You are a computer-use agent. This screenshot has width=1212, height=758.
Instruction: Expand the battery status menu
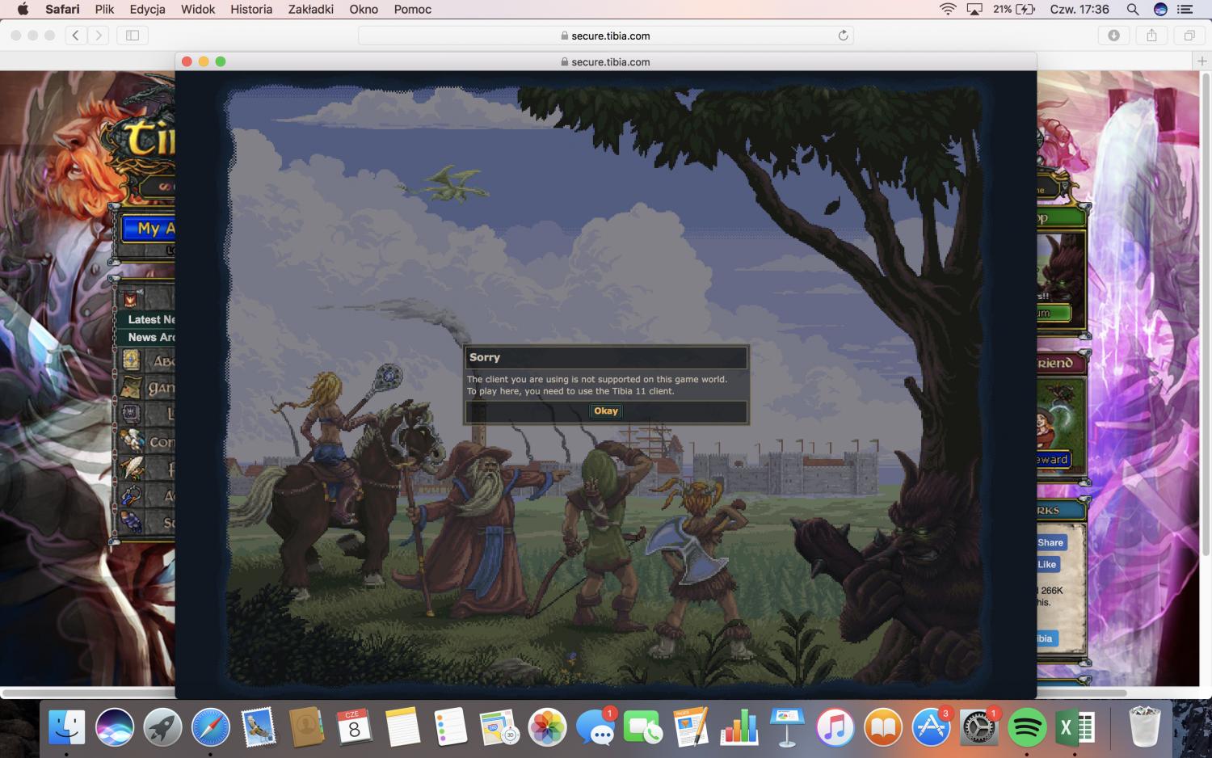1014,10
